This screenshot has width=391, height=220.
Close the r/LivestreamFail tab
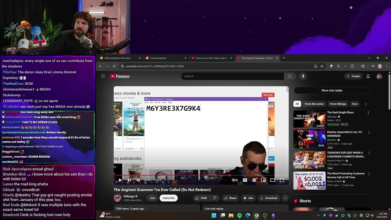[x=185, y=58]
